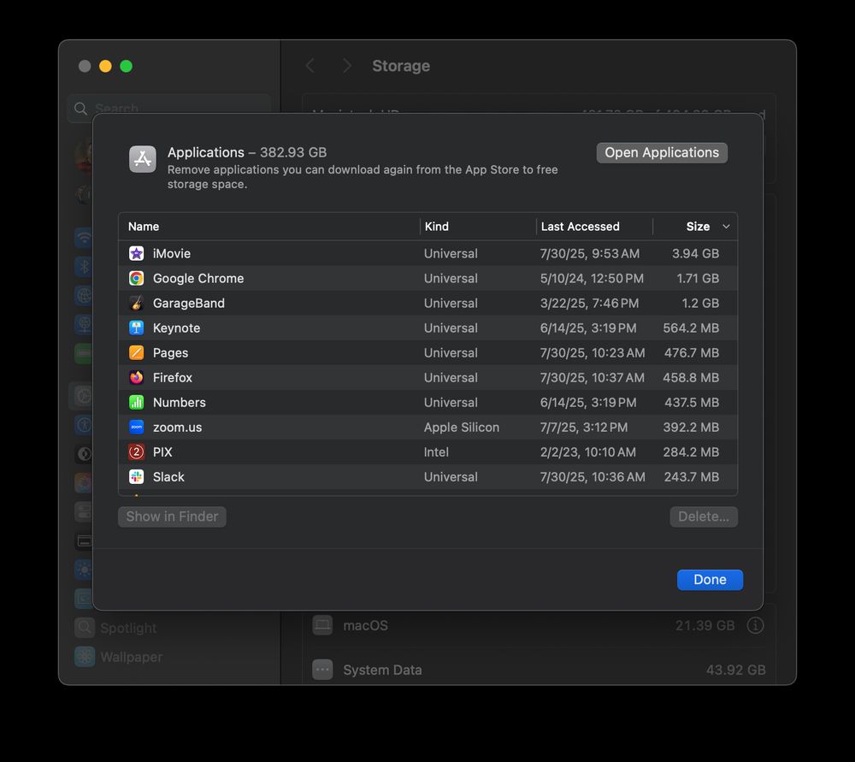Click "437.5 MB" size of Numbers
This screenshot has width=855, height=762.
(692, 403)
